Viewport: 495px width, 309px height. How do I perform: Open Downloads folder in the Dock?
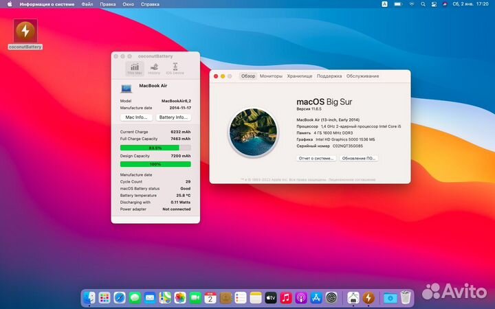point(390,297)
